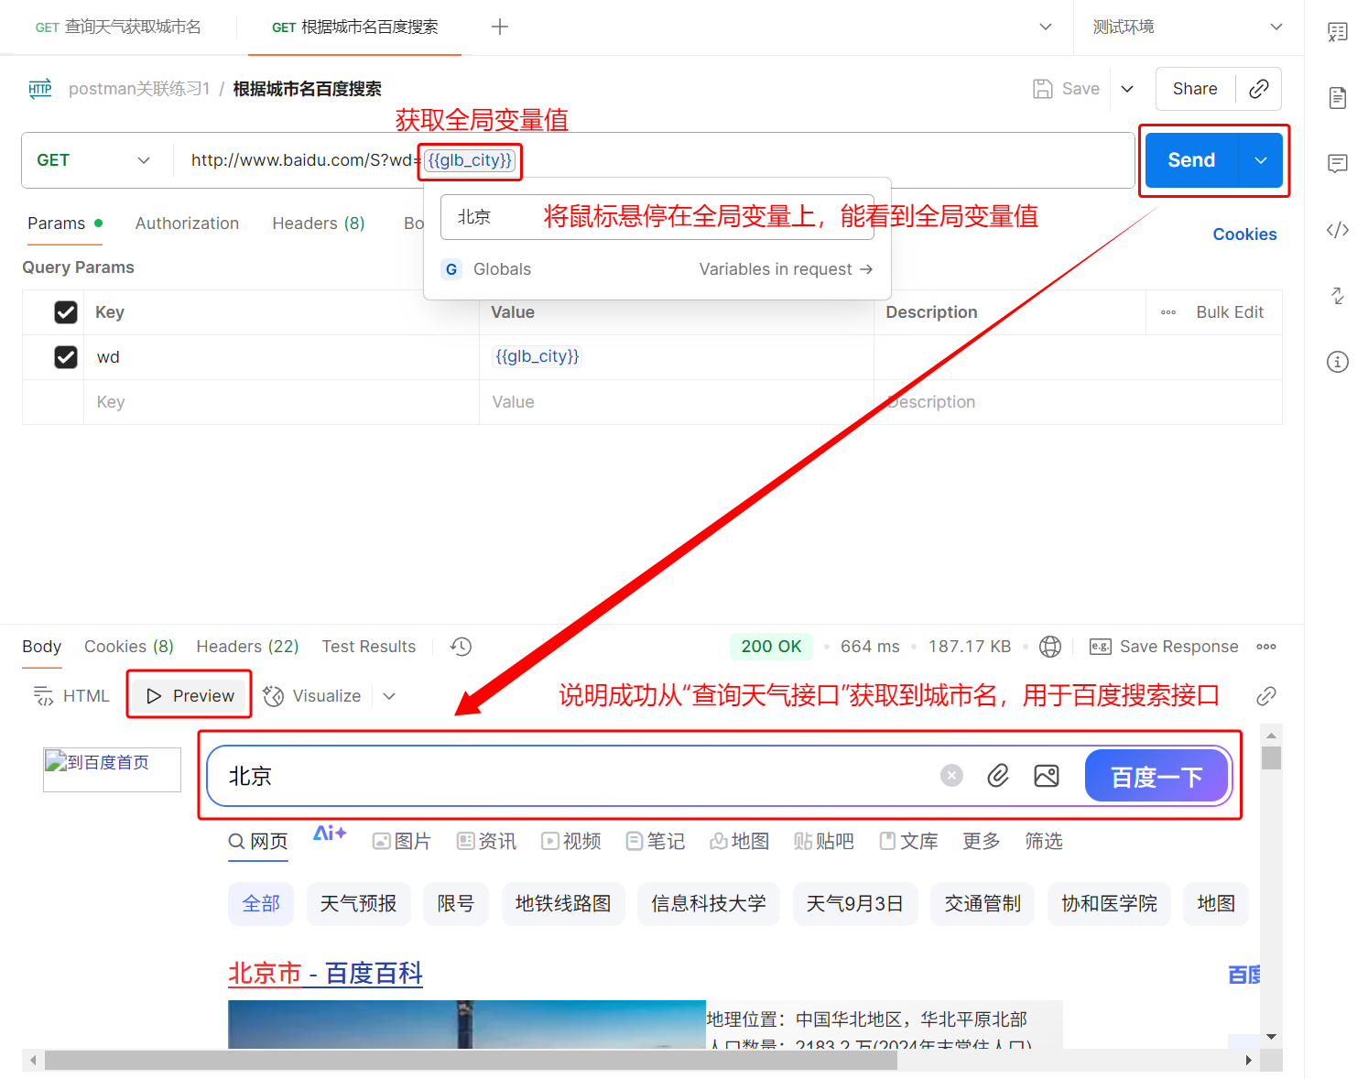Image resolution: width=1368 pixels, height=1079 pixels.
Task: Click the empty Key field in params
Action: (x=281, y=402)
